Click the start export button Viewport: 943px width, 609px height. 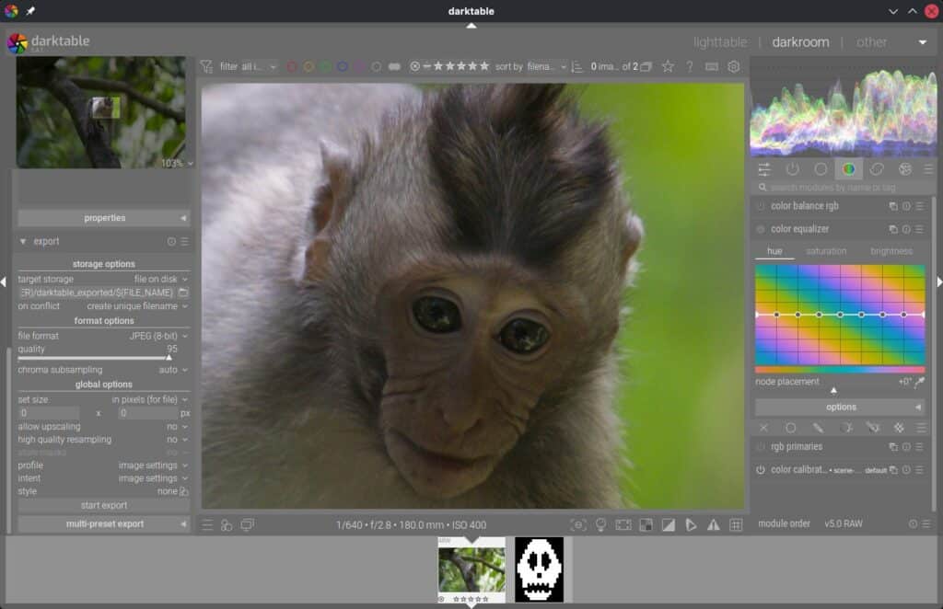pyautogui.click(x=103, y=504)
